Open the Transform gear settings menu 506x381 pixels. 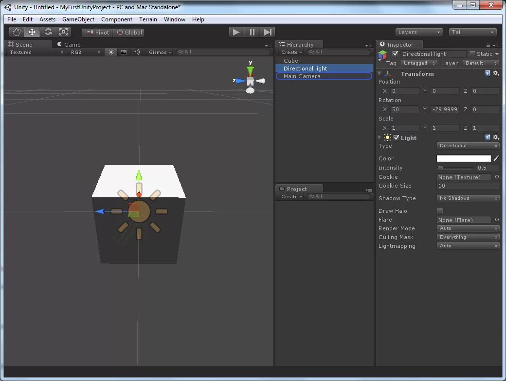click(496, 73)
